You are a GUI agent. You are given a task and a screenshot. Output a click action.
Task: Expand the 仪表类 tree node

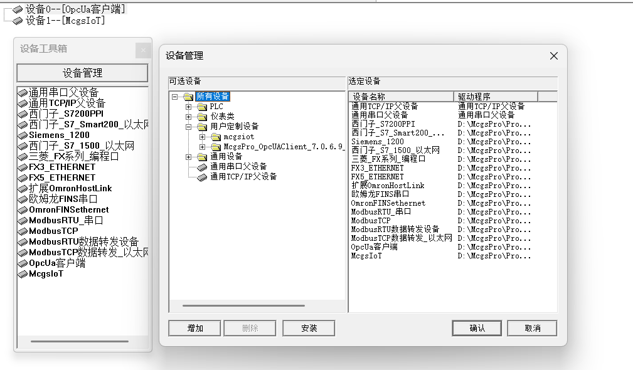(x=188, y=117)
